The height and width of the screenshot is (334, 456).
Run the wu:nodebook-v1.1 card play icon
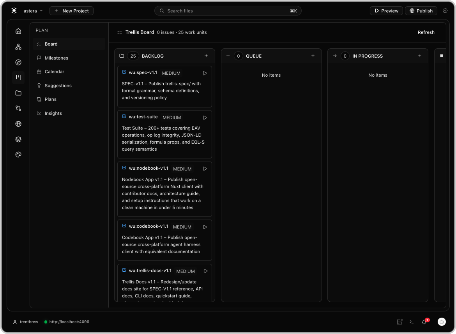pos(205,169)
